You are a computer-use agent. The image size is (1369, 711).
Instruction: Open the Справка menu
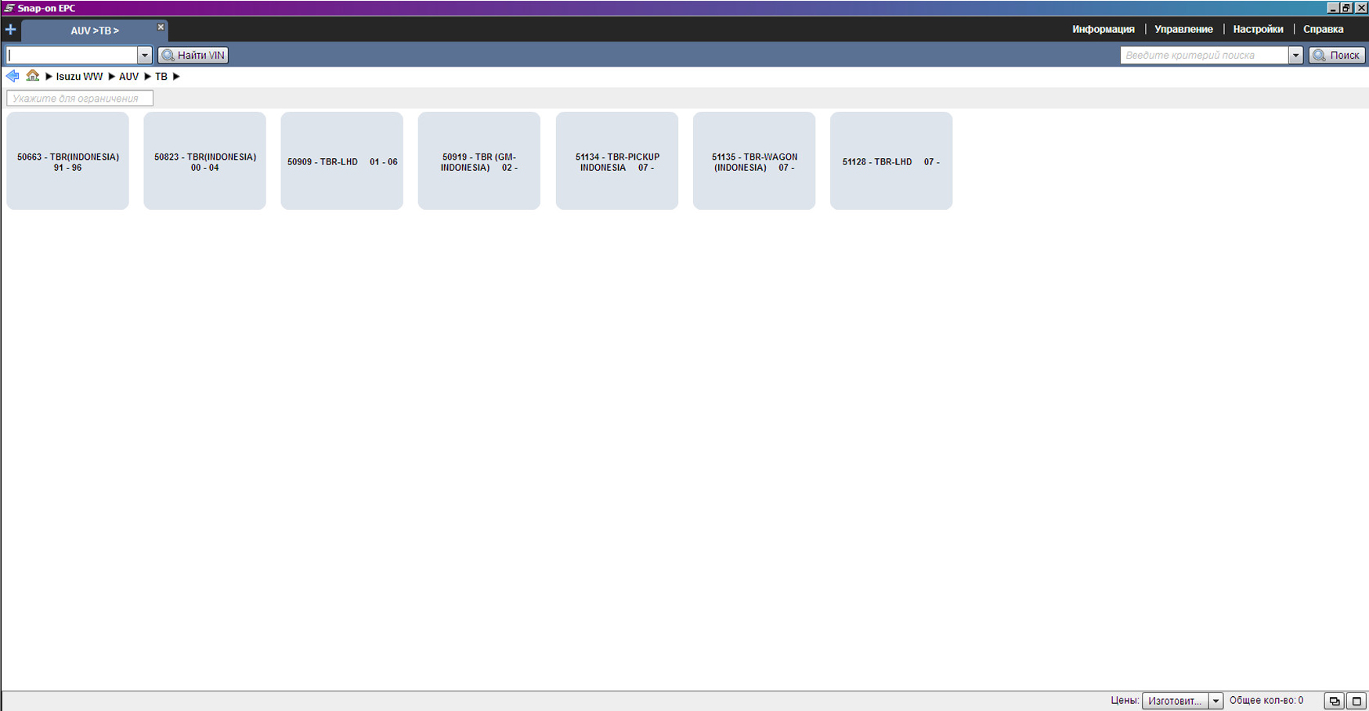(x=1323, y=29)
